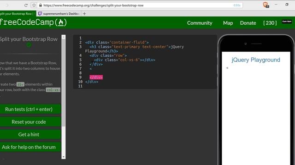This screenshot has width=295, height=165.
Task: Click Run tests (ctrl + enter) button
Action: [x=30, y=109]
